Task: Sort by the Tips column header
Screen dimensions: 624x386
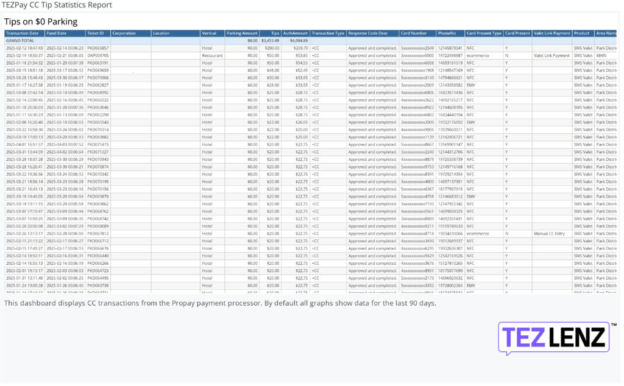Action: click(x=270, y=33)
